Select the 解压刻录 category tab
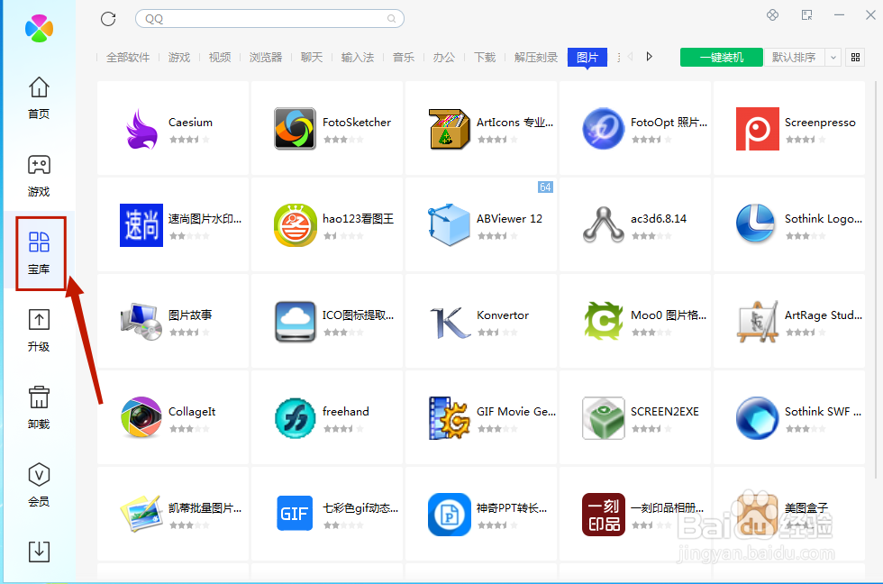The width and height of the screenshot is (883, 584). pos(535,58)
